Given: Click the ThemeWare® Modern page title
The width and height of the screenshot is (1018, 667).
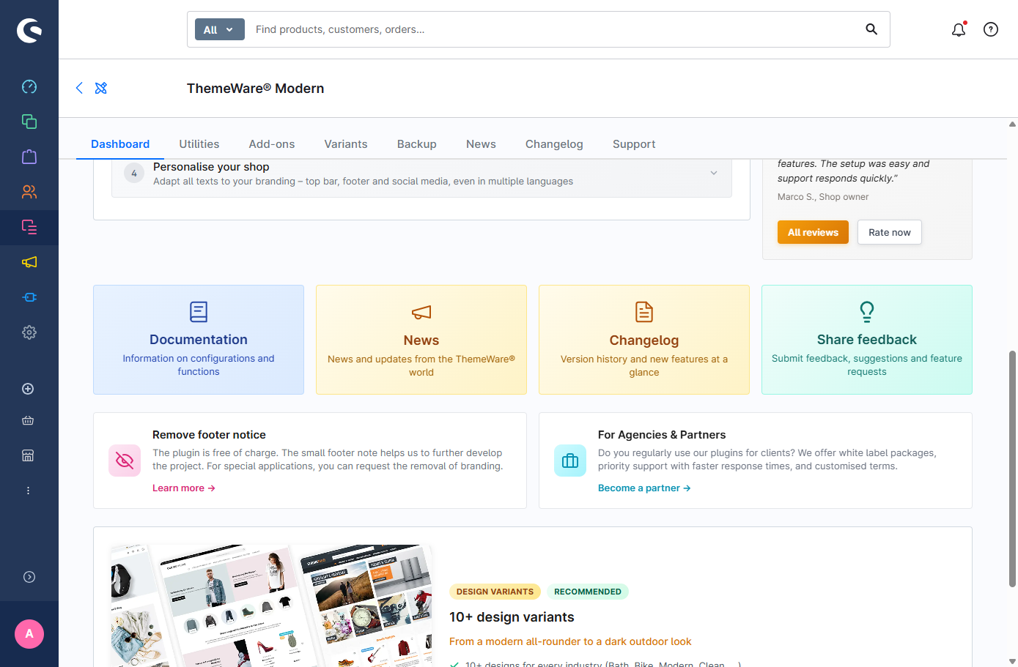Looking at the screenshot, I should [x=255, y=89].
